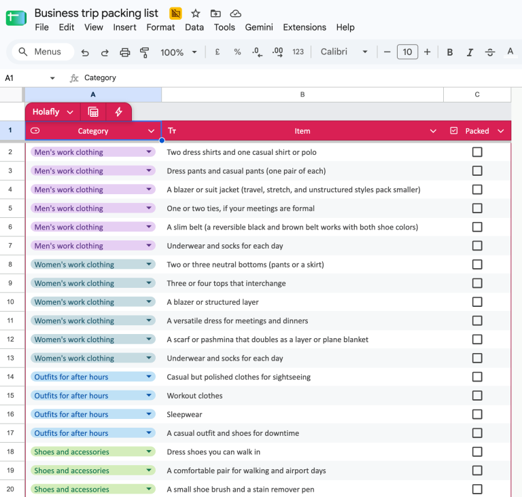Open the Packed column header dropdown
This screenshot has height=497, width=522.
click(501, 131)
